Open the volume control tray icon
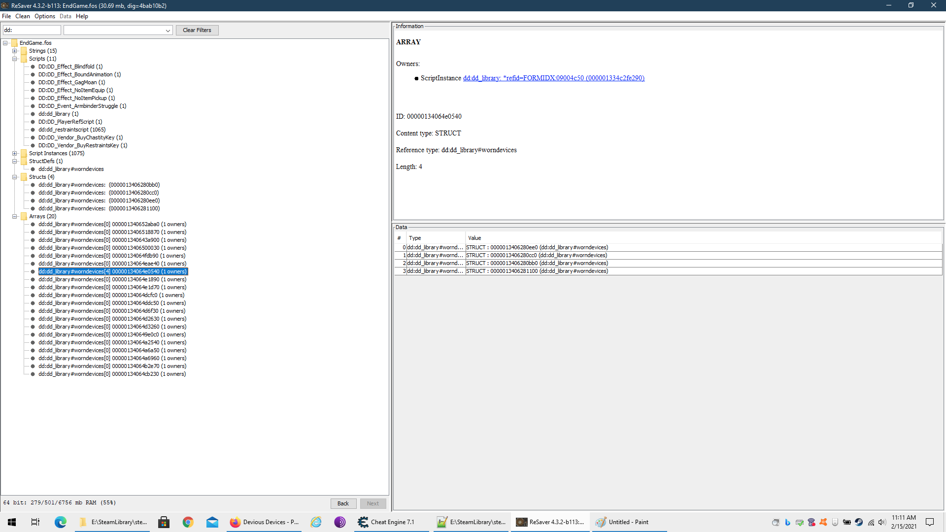Image resolution: width=946 pixels, height=532 pixels. [882, 522]
